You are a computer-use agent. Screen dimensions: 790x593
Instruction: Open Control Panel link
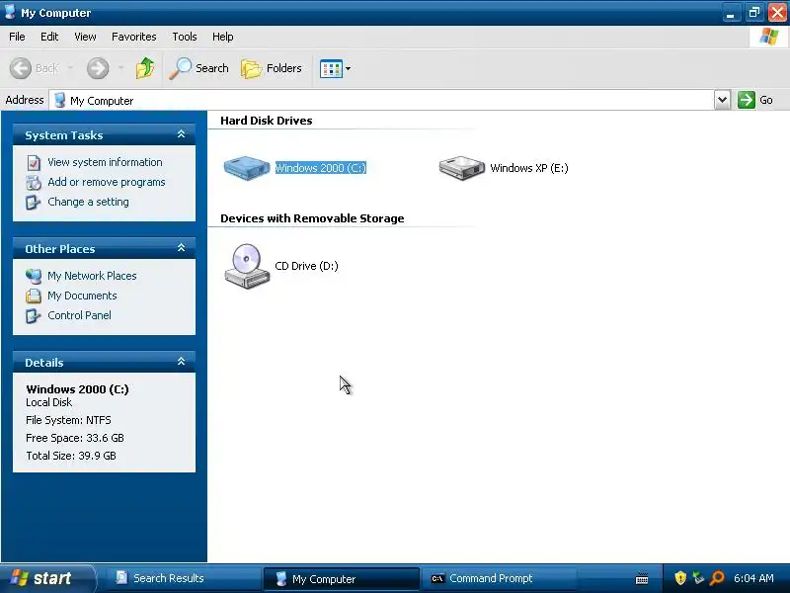(x=79, y=315)
